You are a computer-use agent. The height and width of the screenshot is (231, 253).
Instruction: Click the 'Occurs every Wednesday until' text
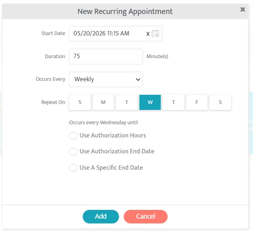(x=104, y=122)
